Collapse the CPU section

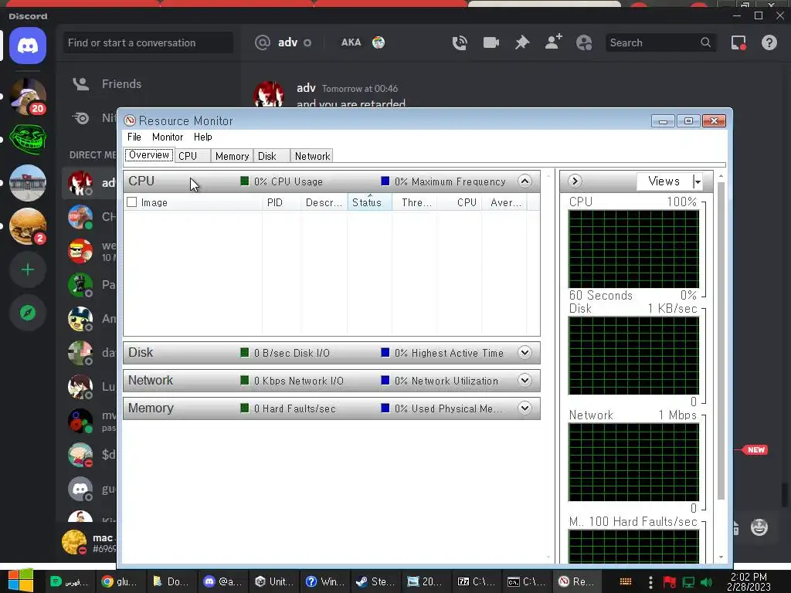525,181
